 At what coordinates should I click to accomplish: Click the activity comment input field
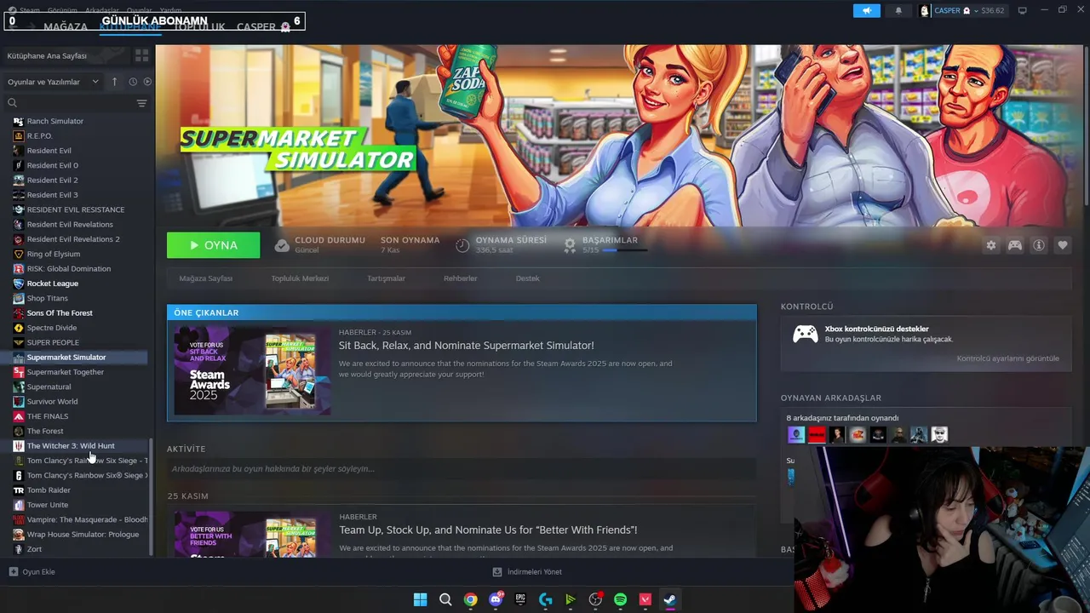click(462, 468)
